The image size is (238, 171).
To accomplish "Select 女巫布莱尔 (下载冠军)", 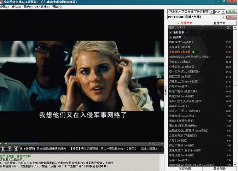I will coord(200,136).
